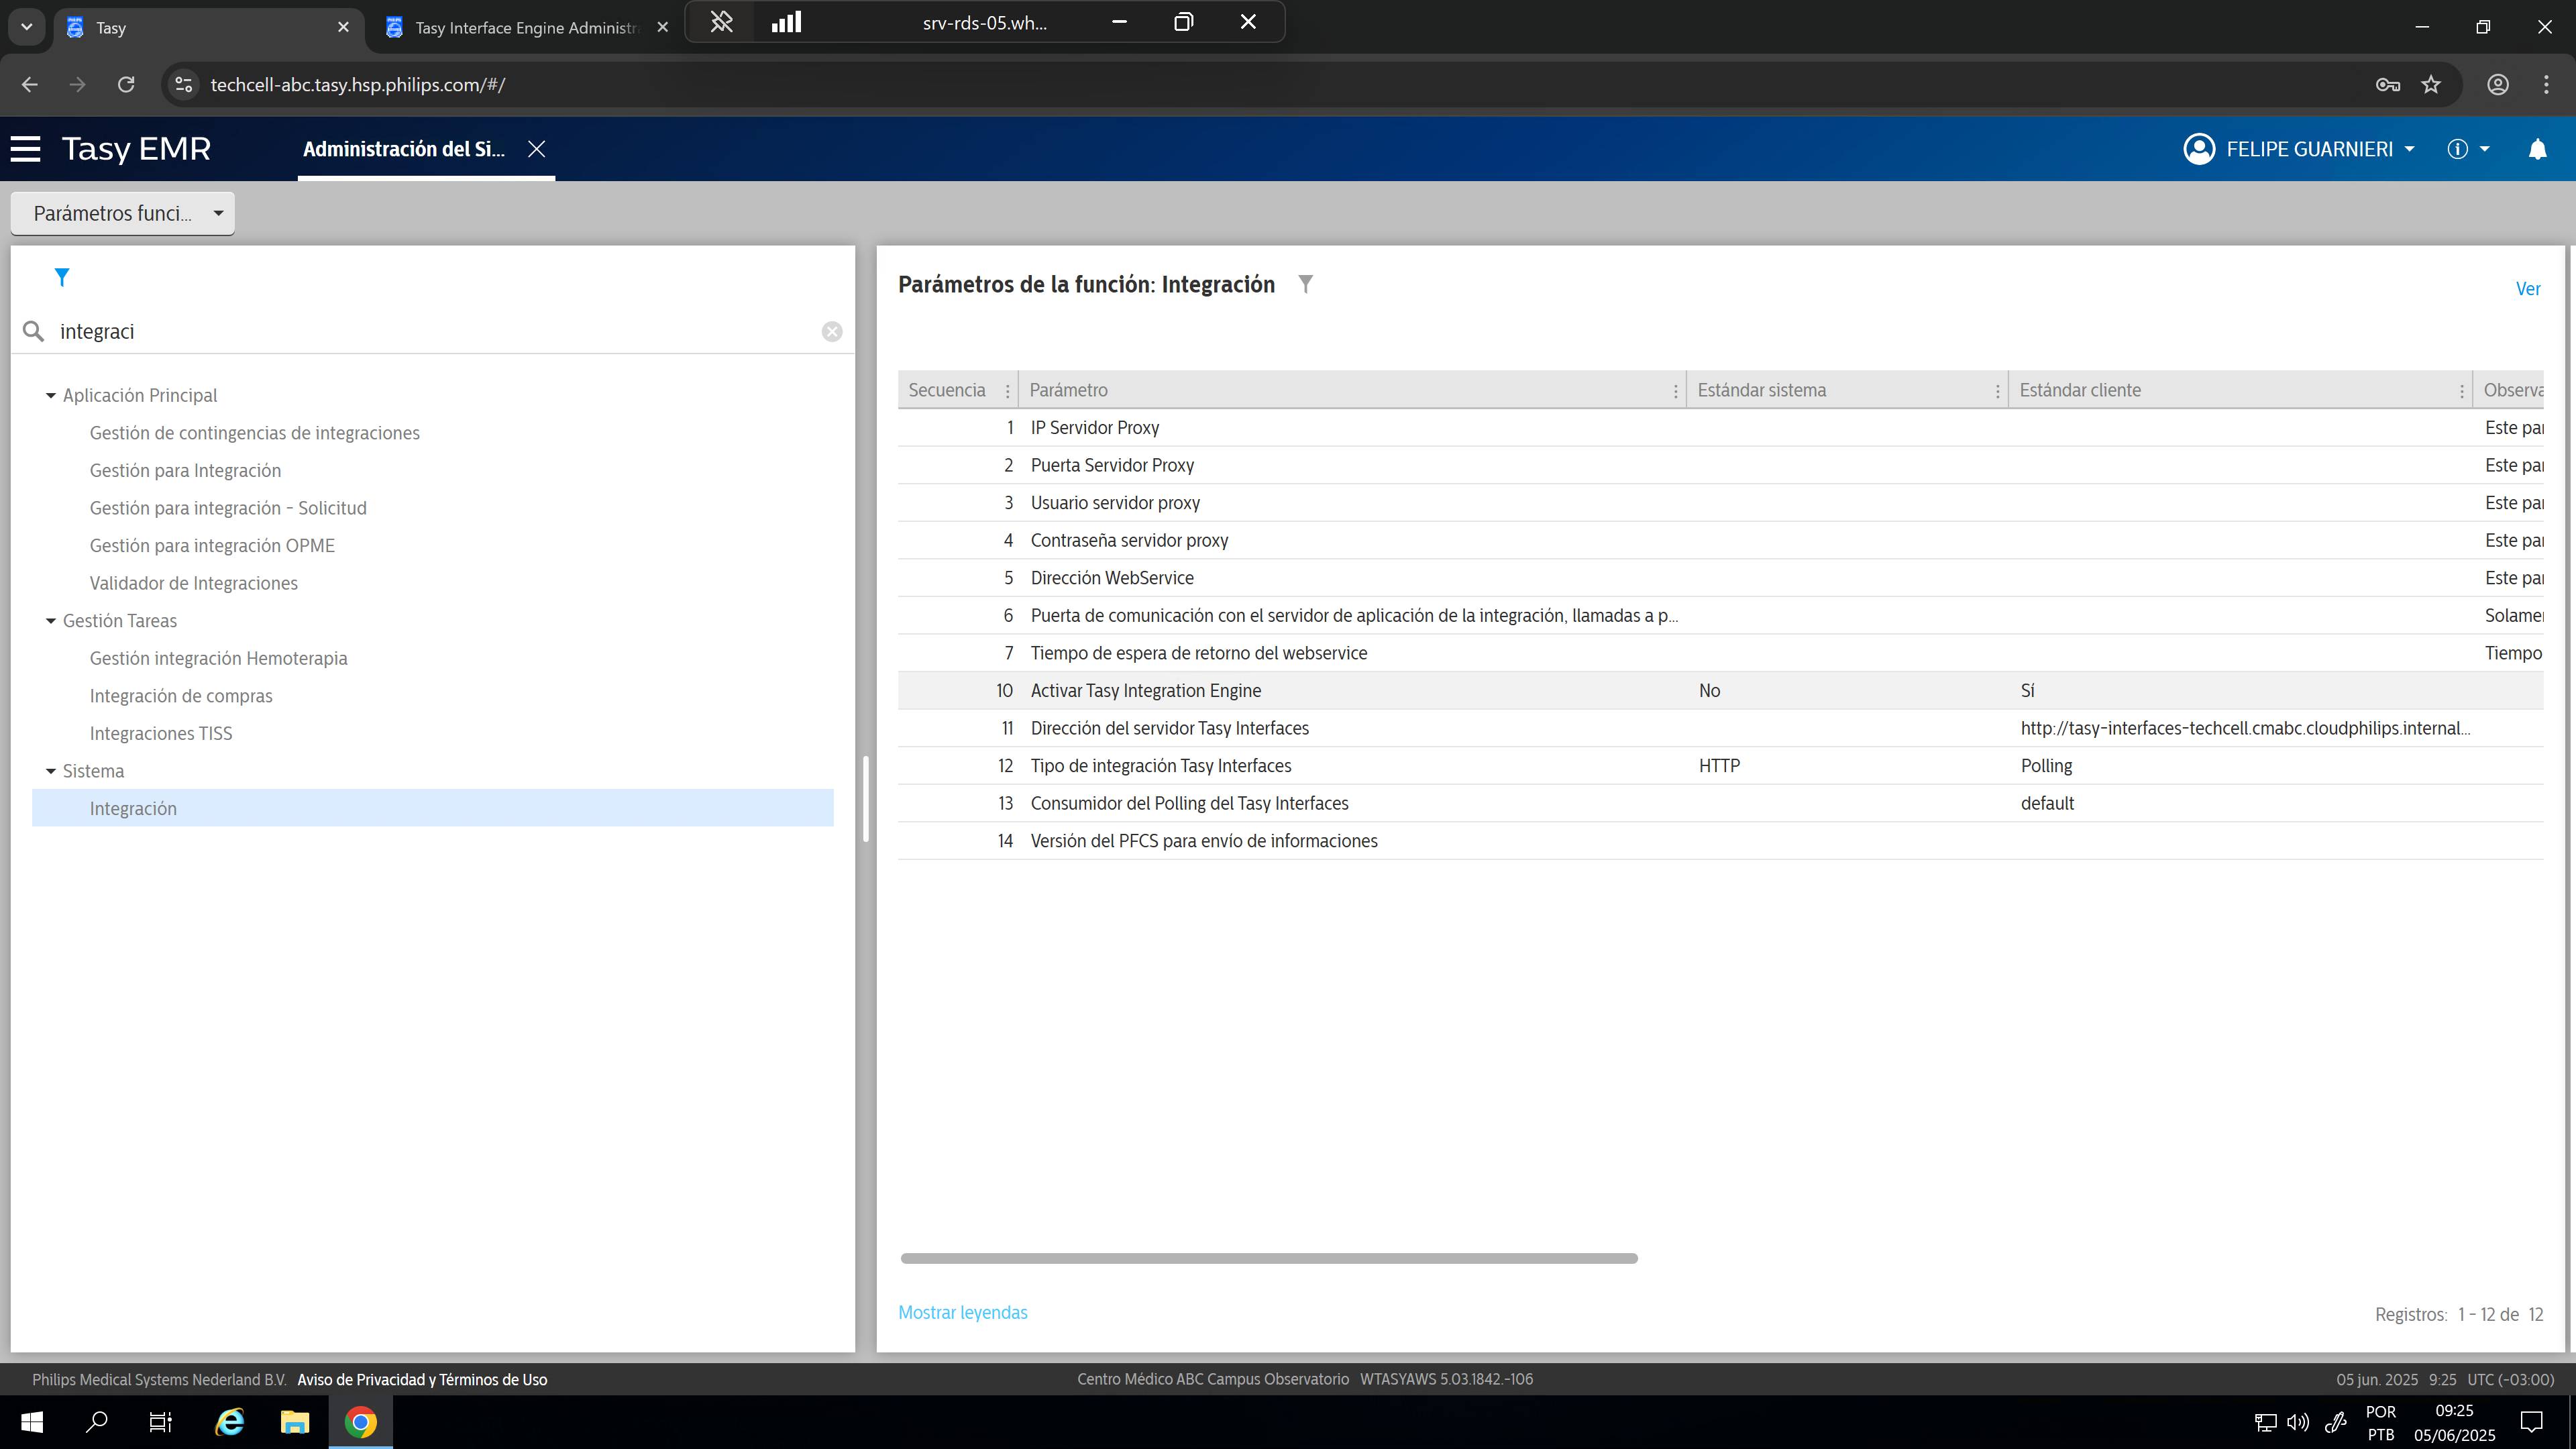Select Gestión para Integración tree item
This screenshot has width=2576, height=1449.
[x=185, y=471]
